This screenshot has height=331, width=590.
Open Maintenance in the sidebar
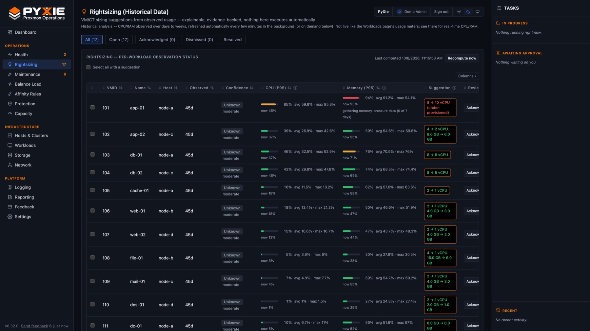point(37,74)
